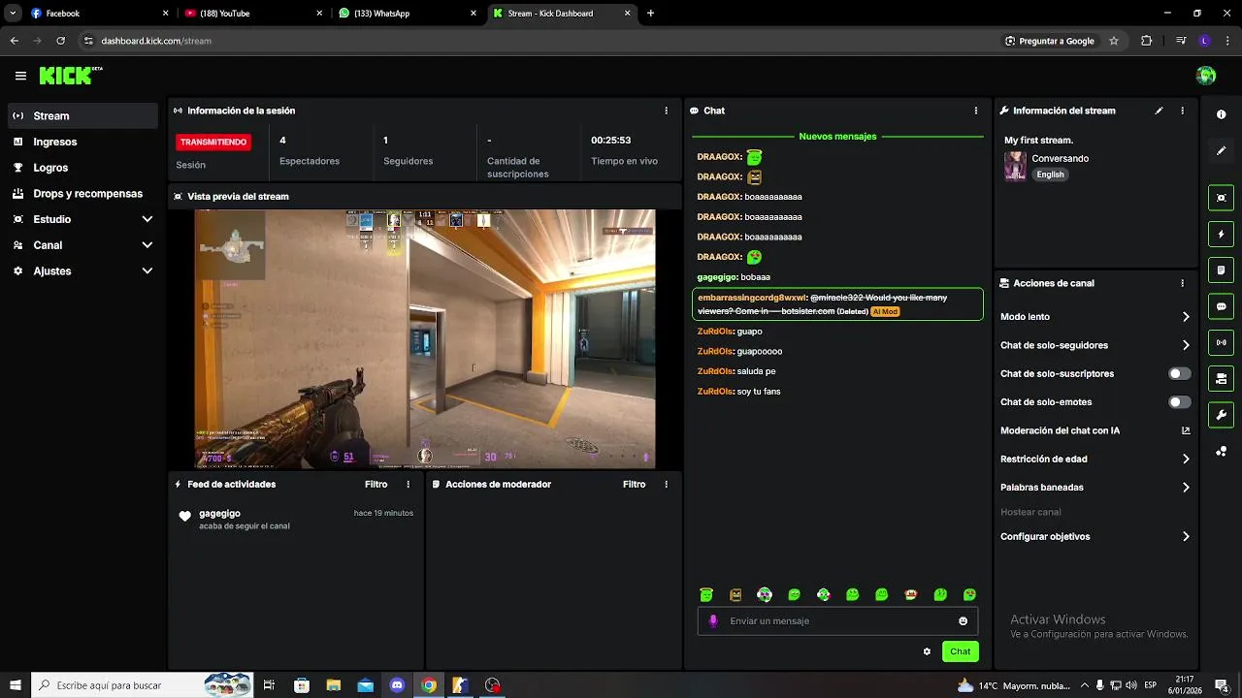Click Preguntar a Google button
Screen dimensions: 1242x698
[x=1050, y=41]
